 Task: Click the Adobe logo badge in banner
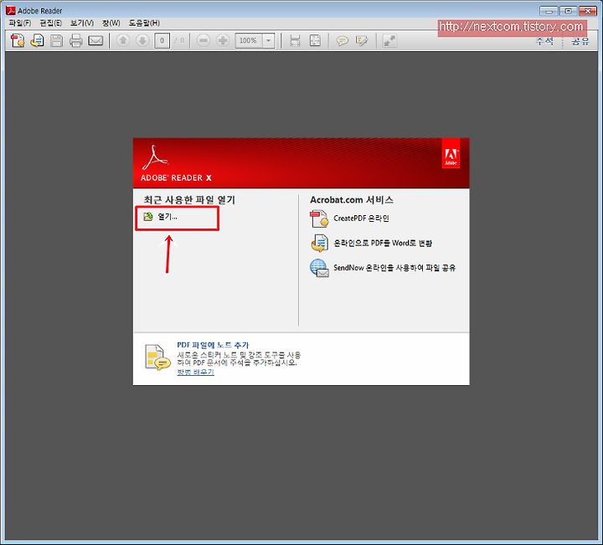(451, 154)
